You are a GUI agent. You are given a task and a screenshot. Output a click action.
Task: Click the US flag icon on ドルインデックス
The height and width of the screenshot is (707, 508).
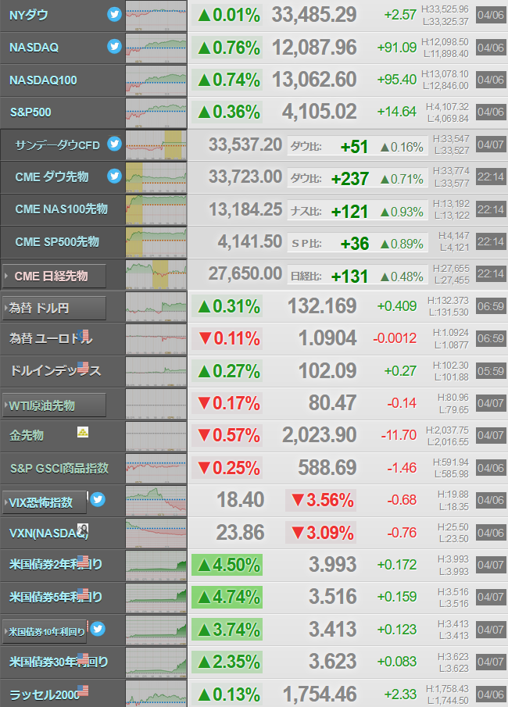(x=83, y=367)
